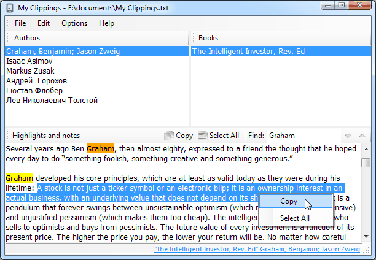This screenshot has height=260, width=376.
Task: Open the Edit menu
Action: click(44, 23)
